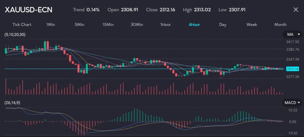Select the 1Min timeframe
304x137 pixels.
(51, 25)
